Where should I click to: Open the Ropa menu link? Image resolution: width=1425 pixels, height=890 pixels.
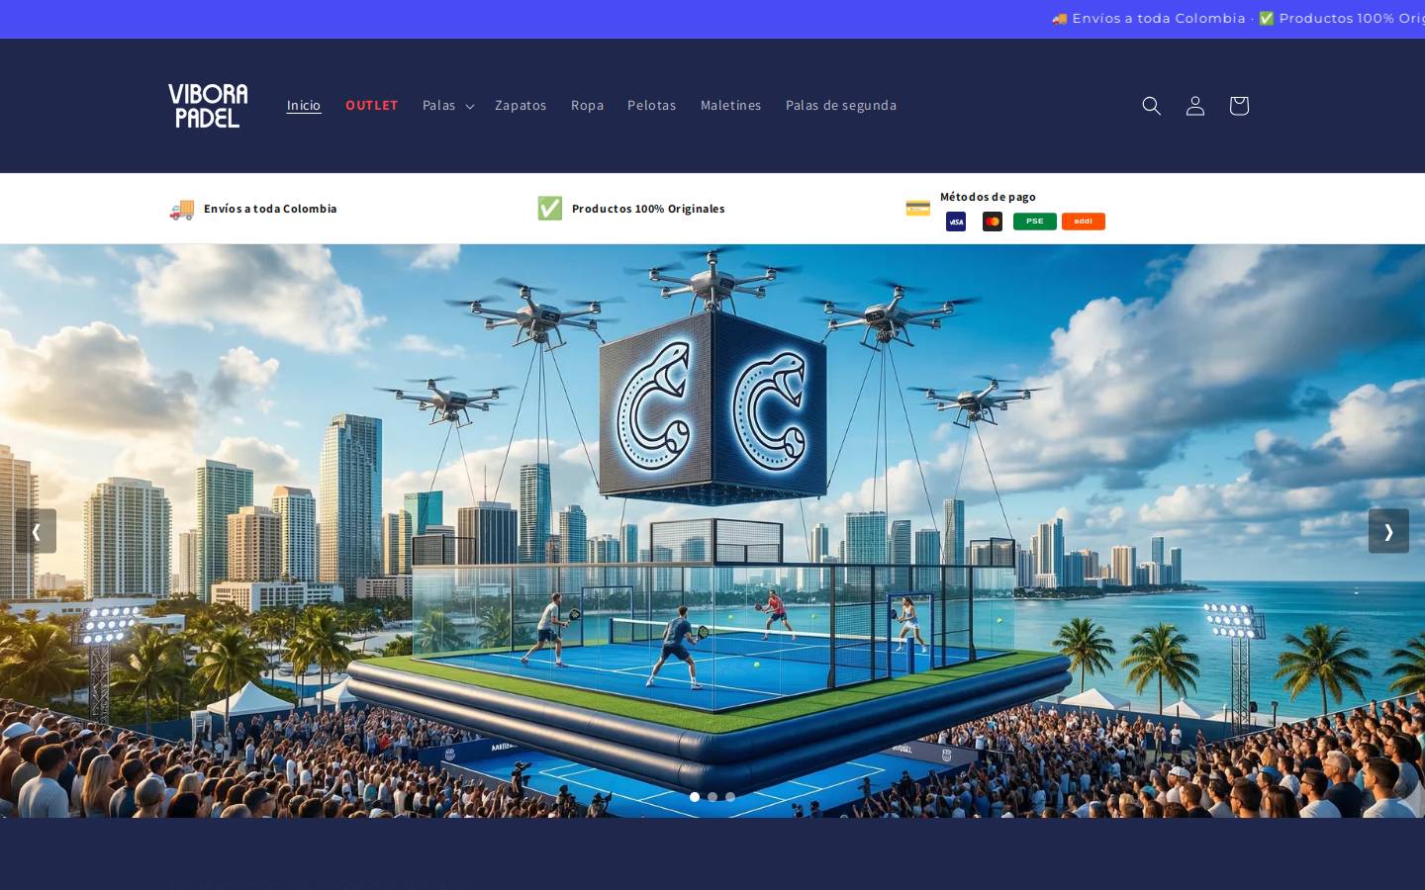click(x=587, y=106)
